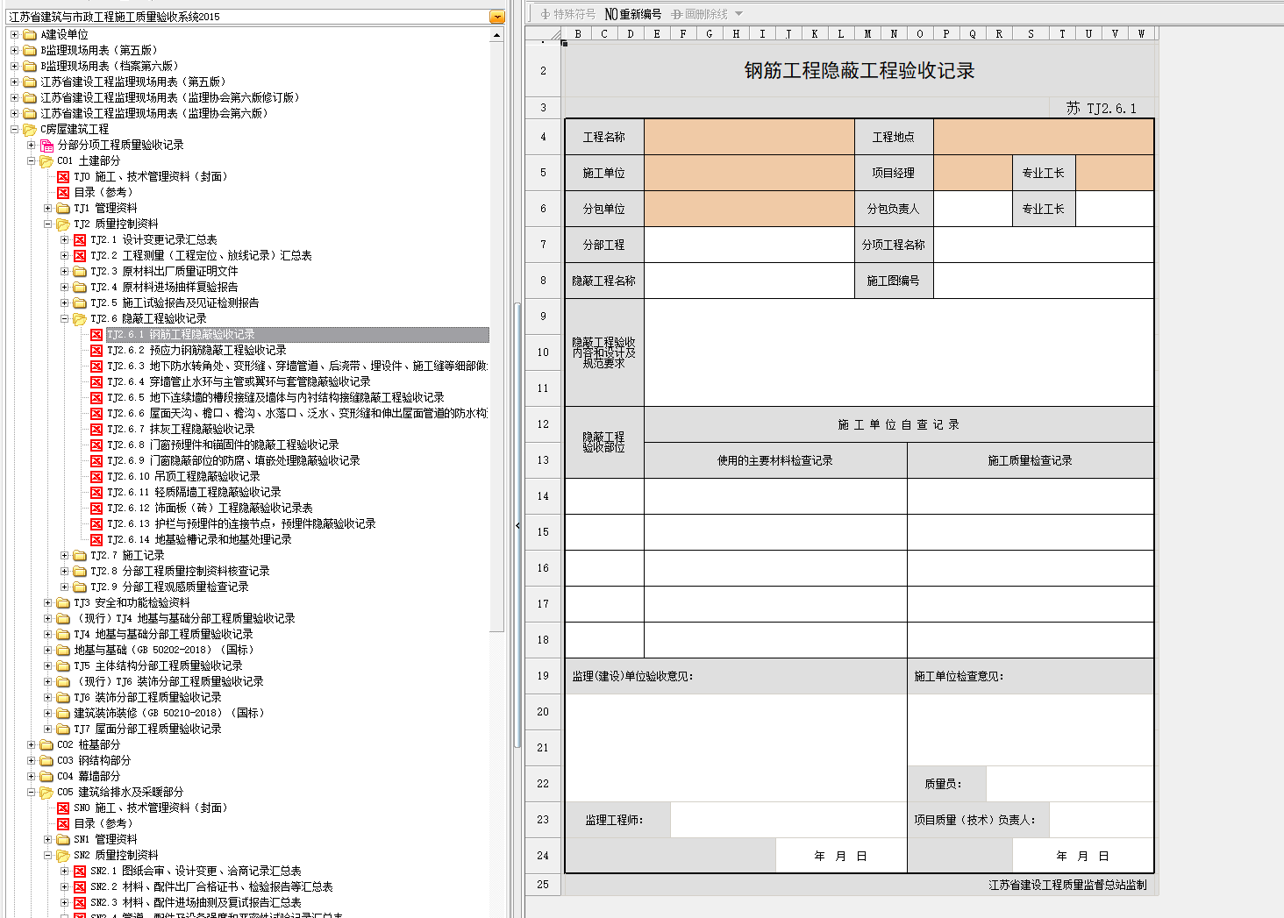The width and height of the screenshot is (1284, 918).
Task: Click the folder icon of TJ3 安全和功能检验资料
Action: point(63,603)
